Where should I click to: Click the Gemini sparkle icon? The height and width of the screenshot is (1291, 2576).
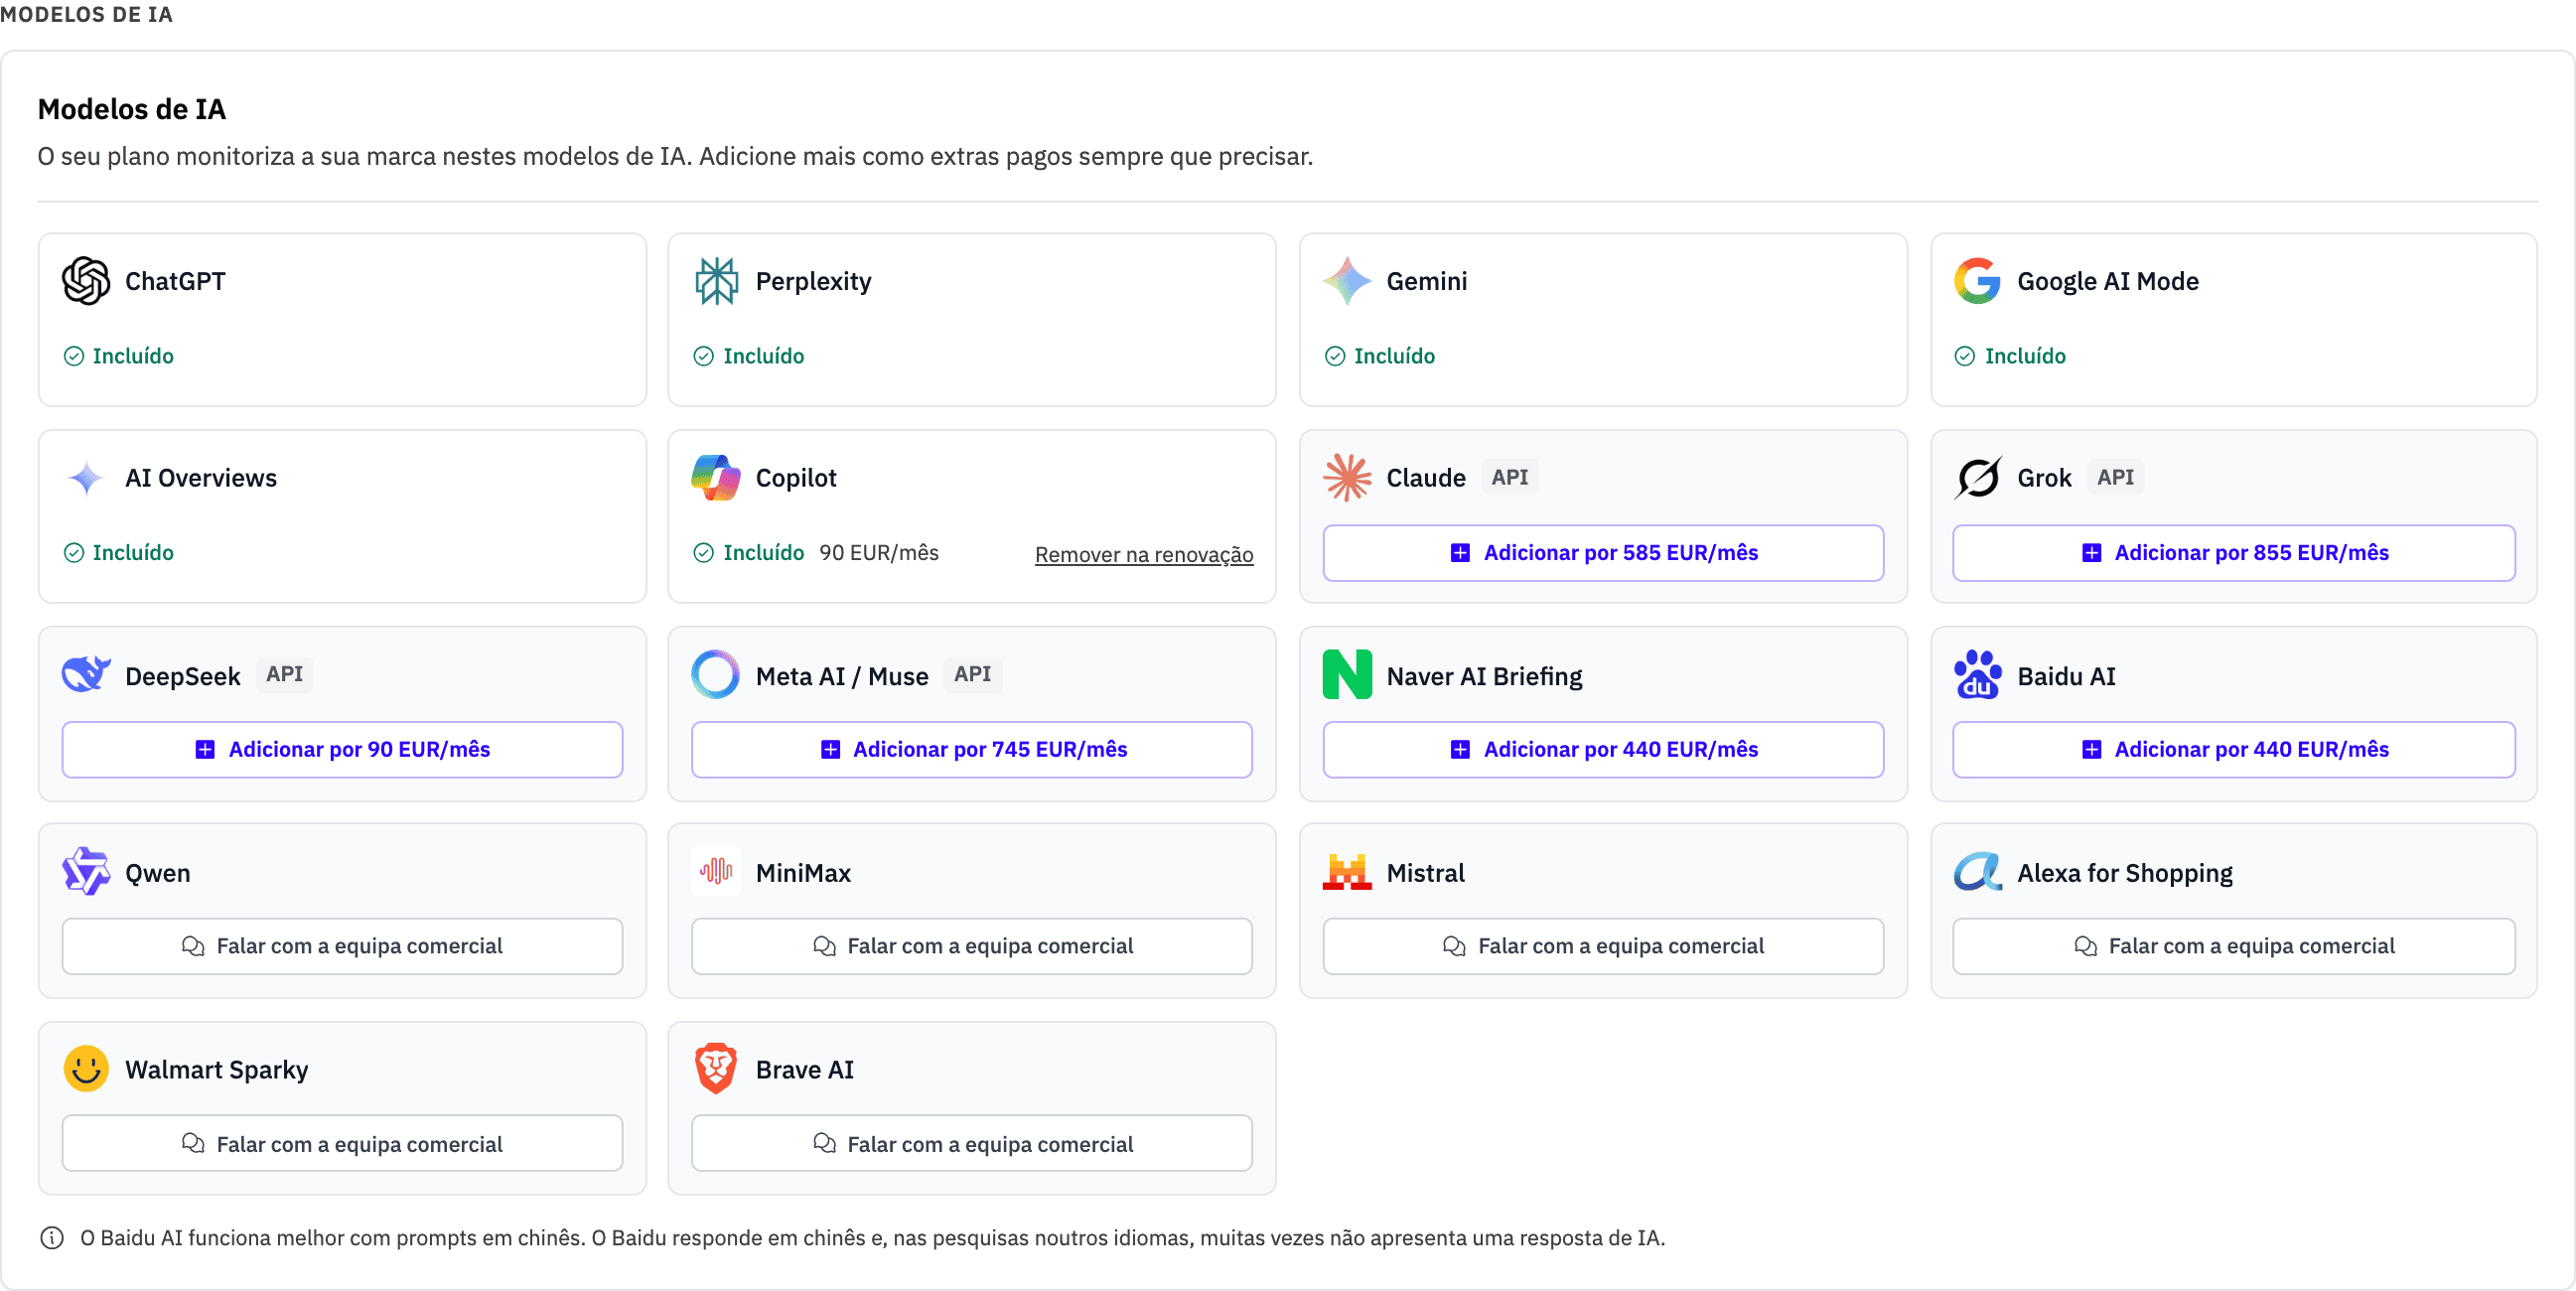[x=1347, y=281]
